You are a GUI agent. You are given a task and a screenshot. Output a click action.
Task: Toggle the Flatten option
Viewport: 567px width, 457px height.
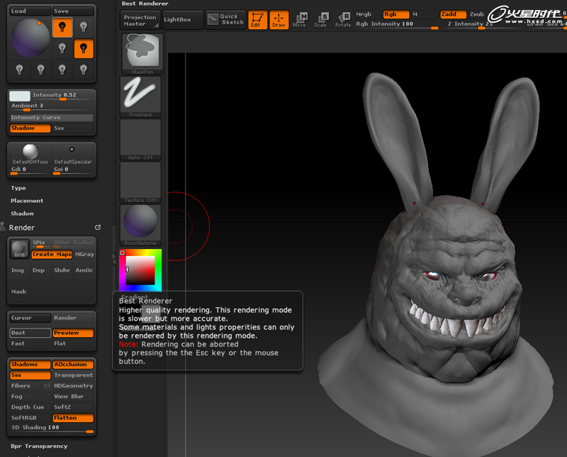[x=73, y=417]
